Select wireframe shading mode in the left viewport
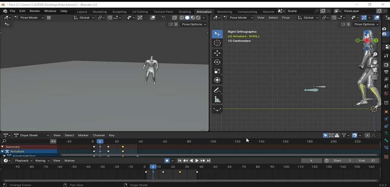 [x=182, y=18]
